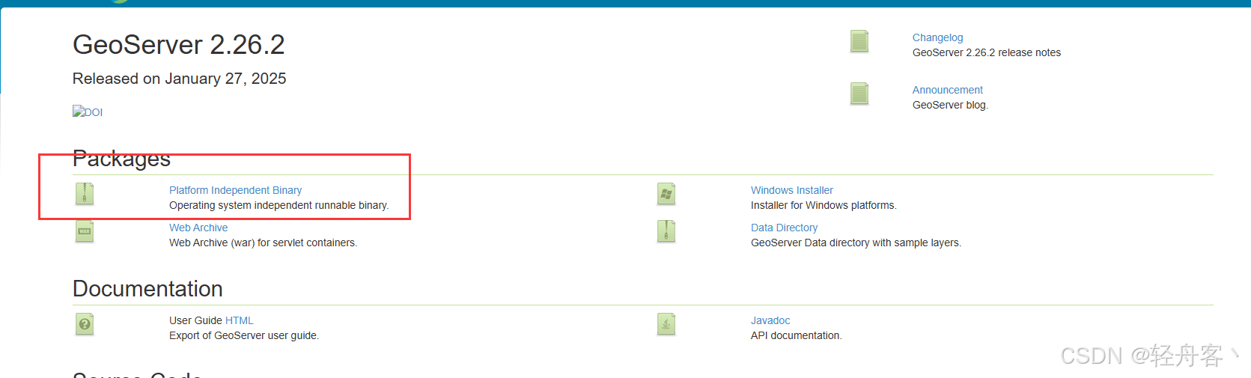The height and width of the screenshot is (378, 1251).
Task: Click the Web Archive war file icon
Action: (85, 231)
